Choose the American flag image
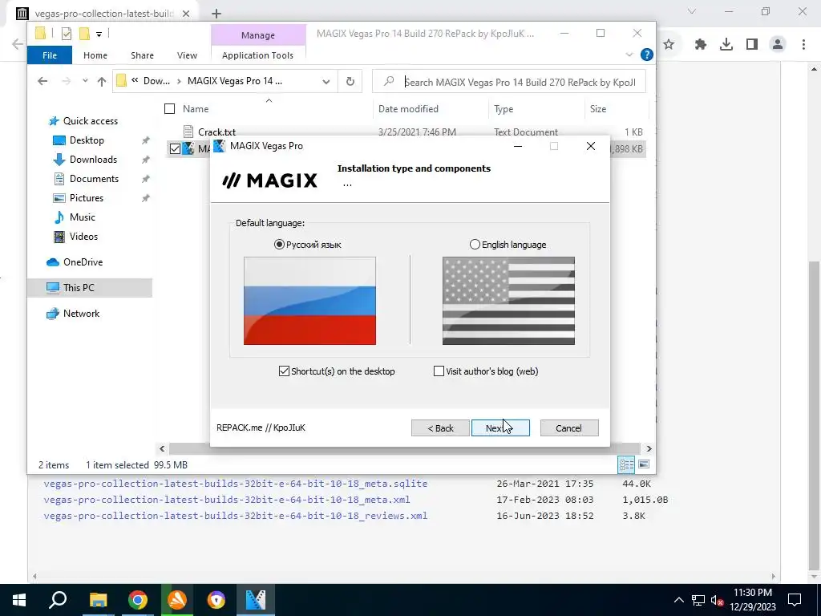Screen dimensions: 821x616 [x=508, y=301]
